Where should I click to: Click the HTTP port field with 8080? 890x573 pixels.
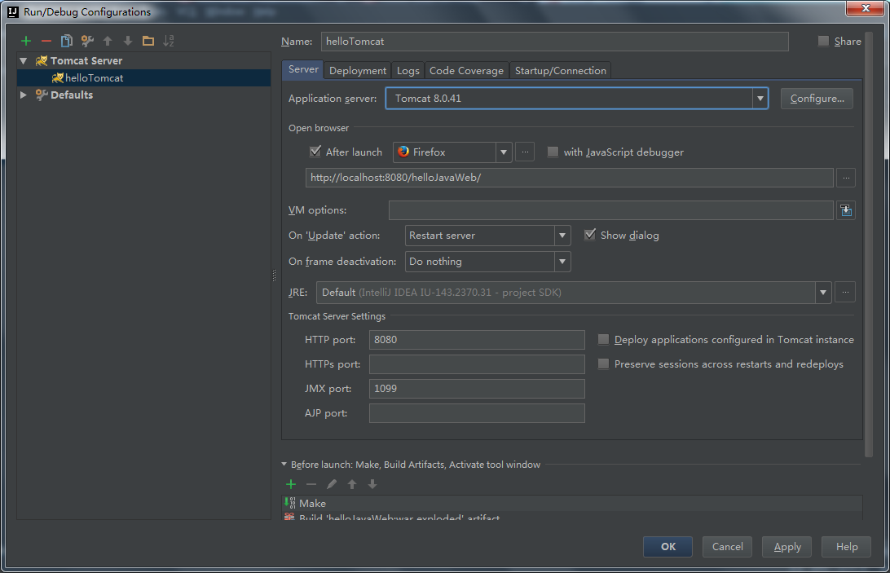pyautogui.click(x=477, y=340)
